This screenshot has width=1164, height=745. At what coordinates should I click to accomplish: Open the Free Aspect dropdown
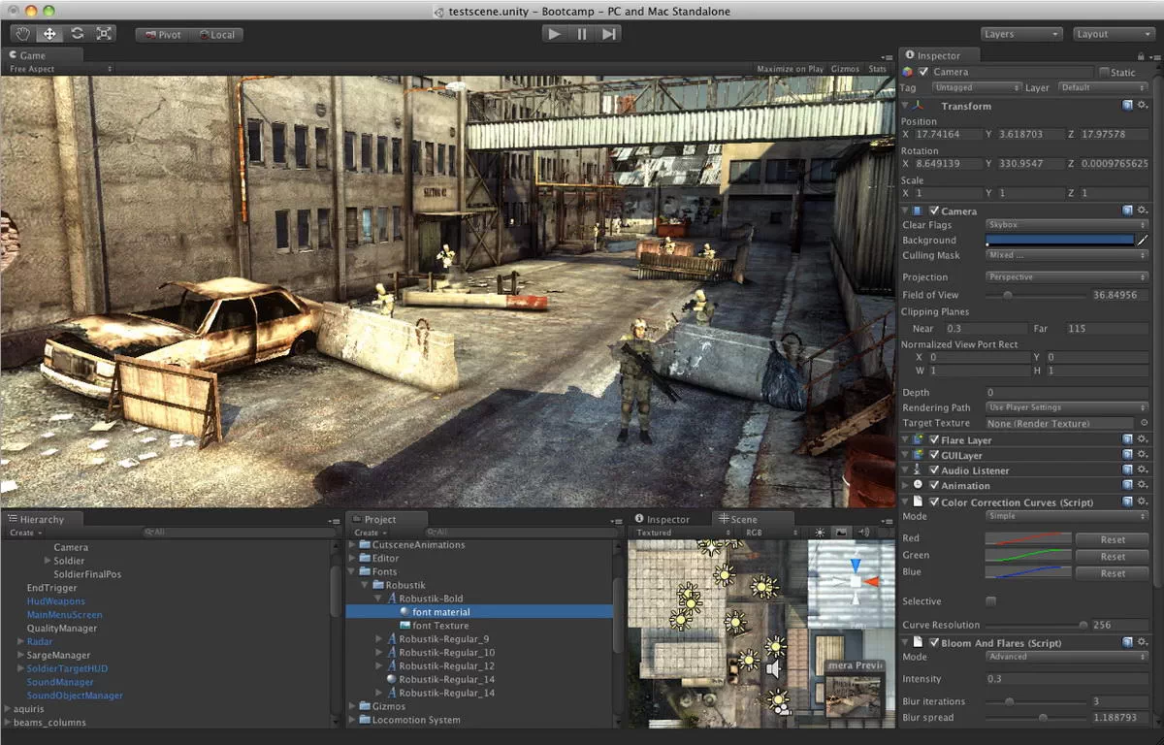[x=59, y=69]
